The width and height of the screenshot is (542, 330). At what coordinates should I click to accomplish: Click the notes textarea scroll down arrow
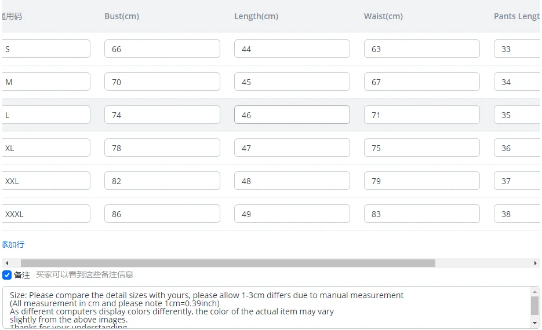tap(534, 322)
